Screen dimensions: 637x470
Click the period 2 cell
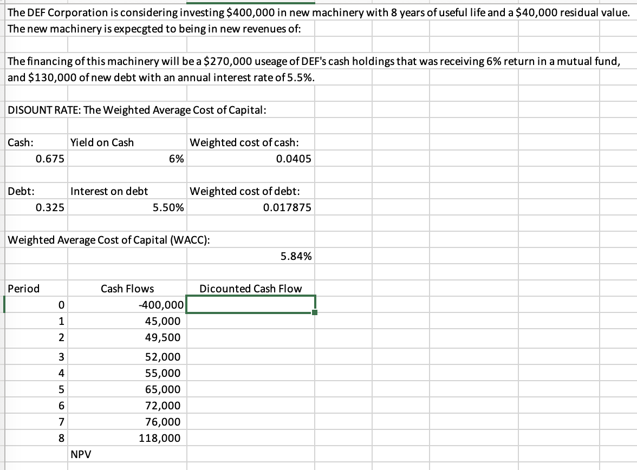click(36, 337)
